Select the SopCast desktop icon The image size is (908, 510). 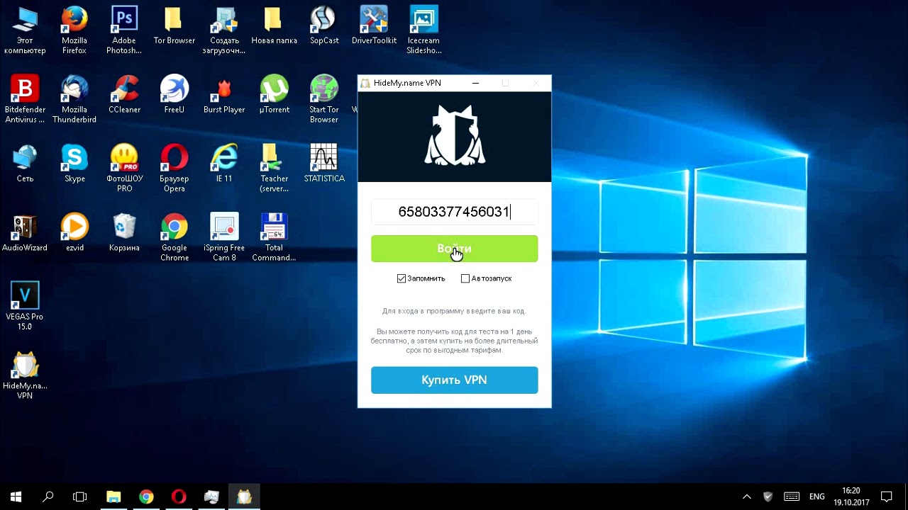324,25
